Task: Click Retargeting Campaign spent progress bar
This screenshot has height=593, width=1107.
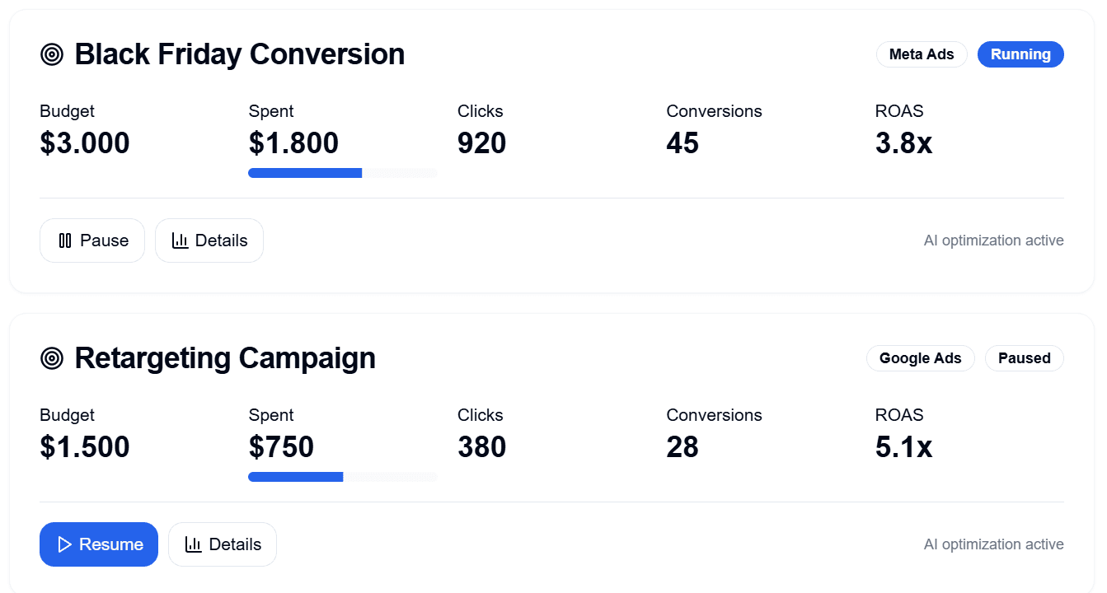Action: coord(342,477)
